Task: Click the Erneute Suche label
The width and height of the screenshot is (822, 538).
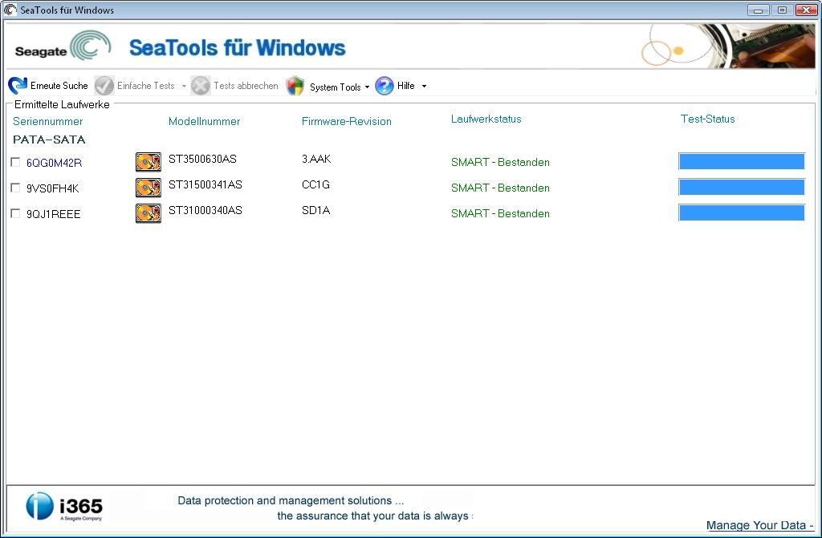Action: point(59,85)
